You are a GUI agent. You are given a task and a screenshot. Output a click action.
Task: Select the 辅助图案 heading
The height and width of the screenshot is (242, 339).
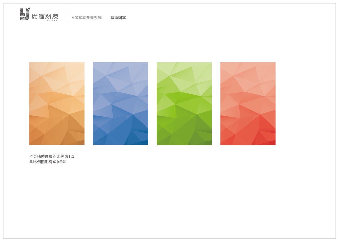pos(118,18)
